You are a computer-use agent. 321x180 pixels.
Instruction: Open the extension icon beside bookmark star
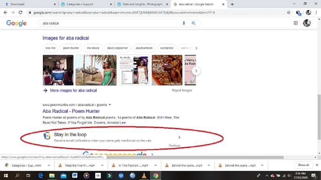click(x=298, y=13)
